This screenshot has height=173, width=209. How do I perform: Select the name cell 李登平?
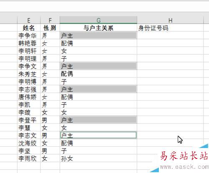[x=29, y=120]
